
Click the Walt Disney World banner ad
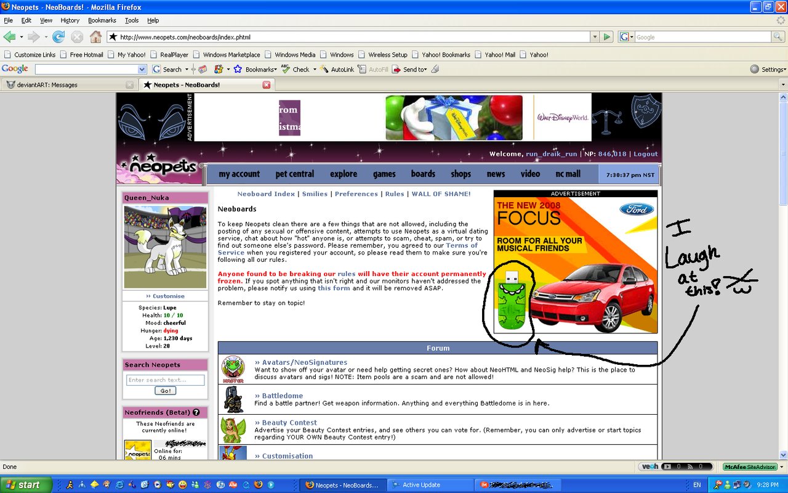point(392,118)
